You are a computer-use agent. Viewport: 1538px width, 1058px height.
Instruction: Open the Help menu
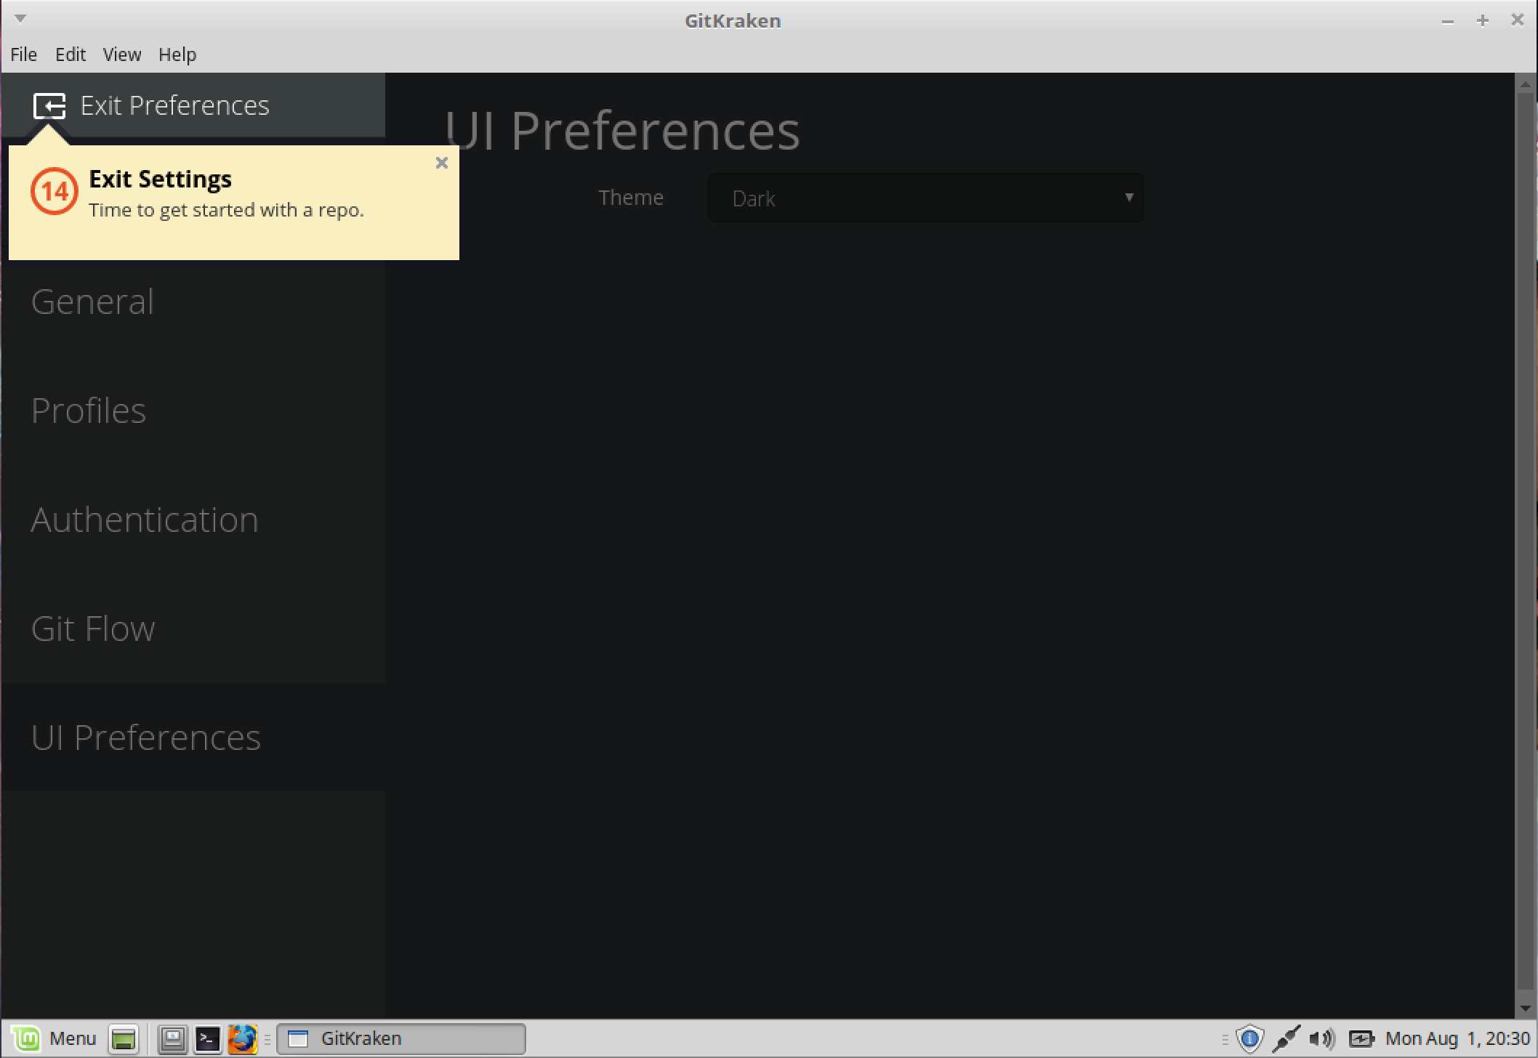(x=177, y=54)
